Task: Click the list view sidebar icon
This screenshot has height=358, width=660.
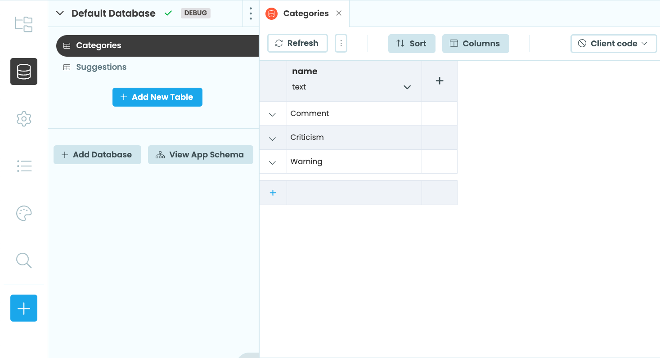Action: [24, 166]
